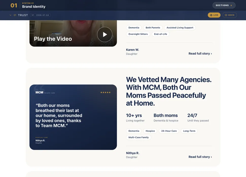Click the MCM Private Care logo

(x=45, y=92)
